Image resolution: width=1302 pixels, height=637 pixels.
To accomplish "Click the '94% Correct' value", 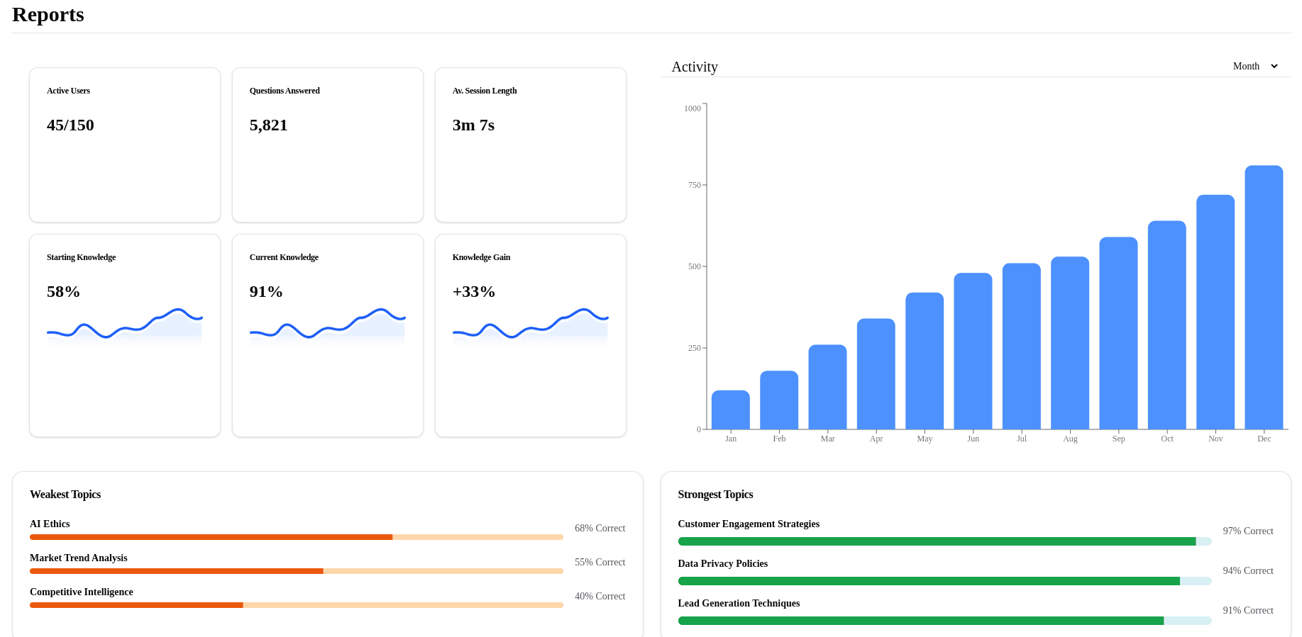I will pos(1248,570).
